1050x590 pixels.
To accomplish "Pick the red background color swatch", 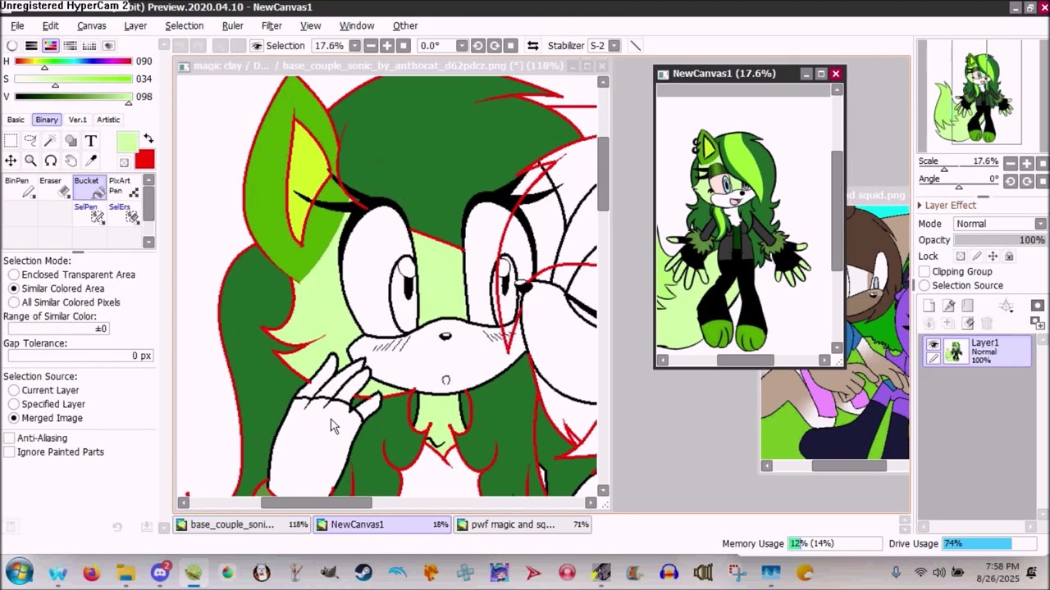I will 144,160.
